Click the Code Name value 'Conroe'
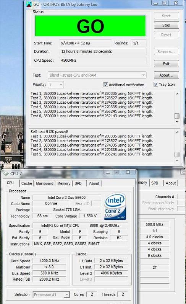The width and height of the screenshot is (186, 304). tap(51, 204)
